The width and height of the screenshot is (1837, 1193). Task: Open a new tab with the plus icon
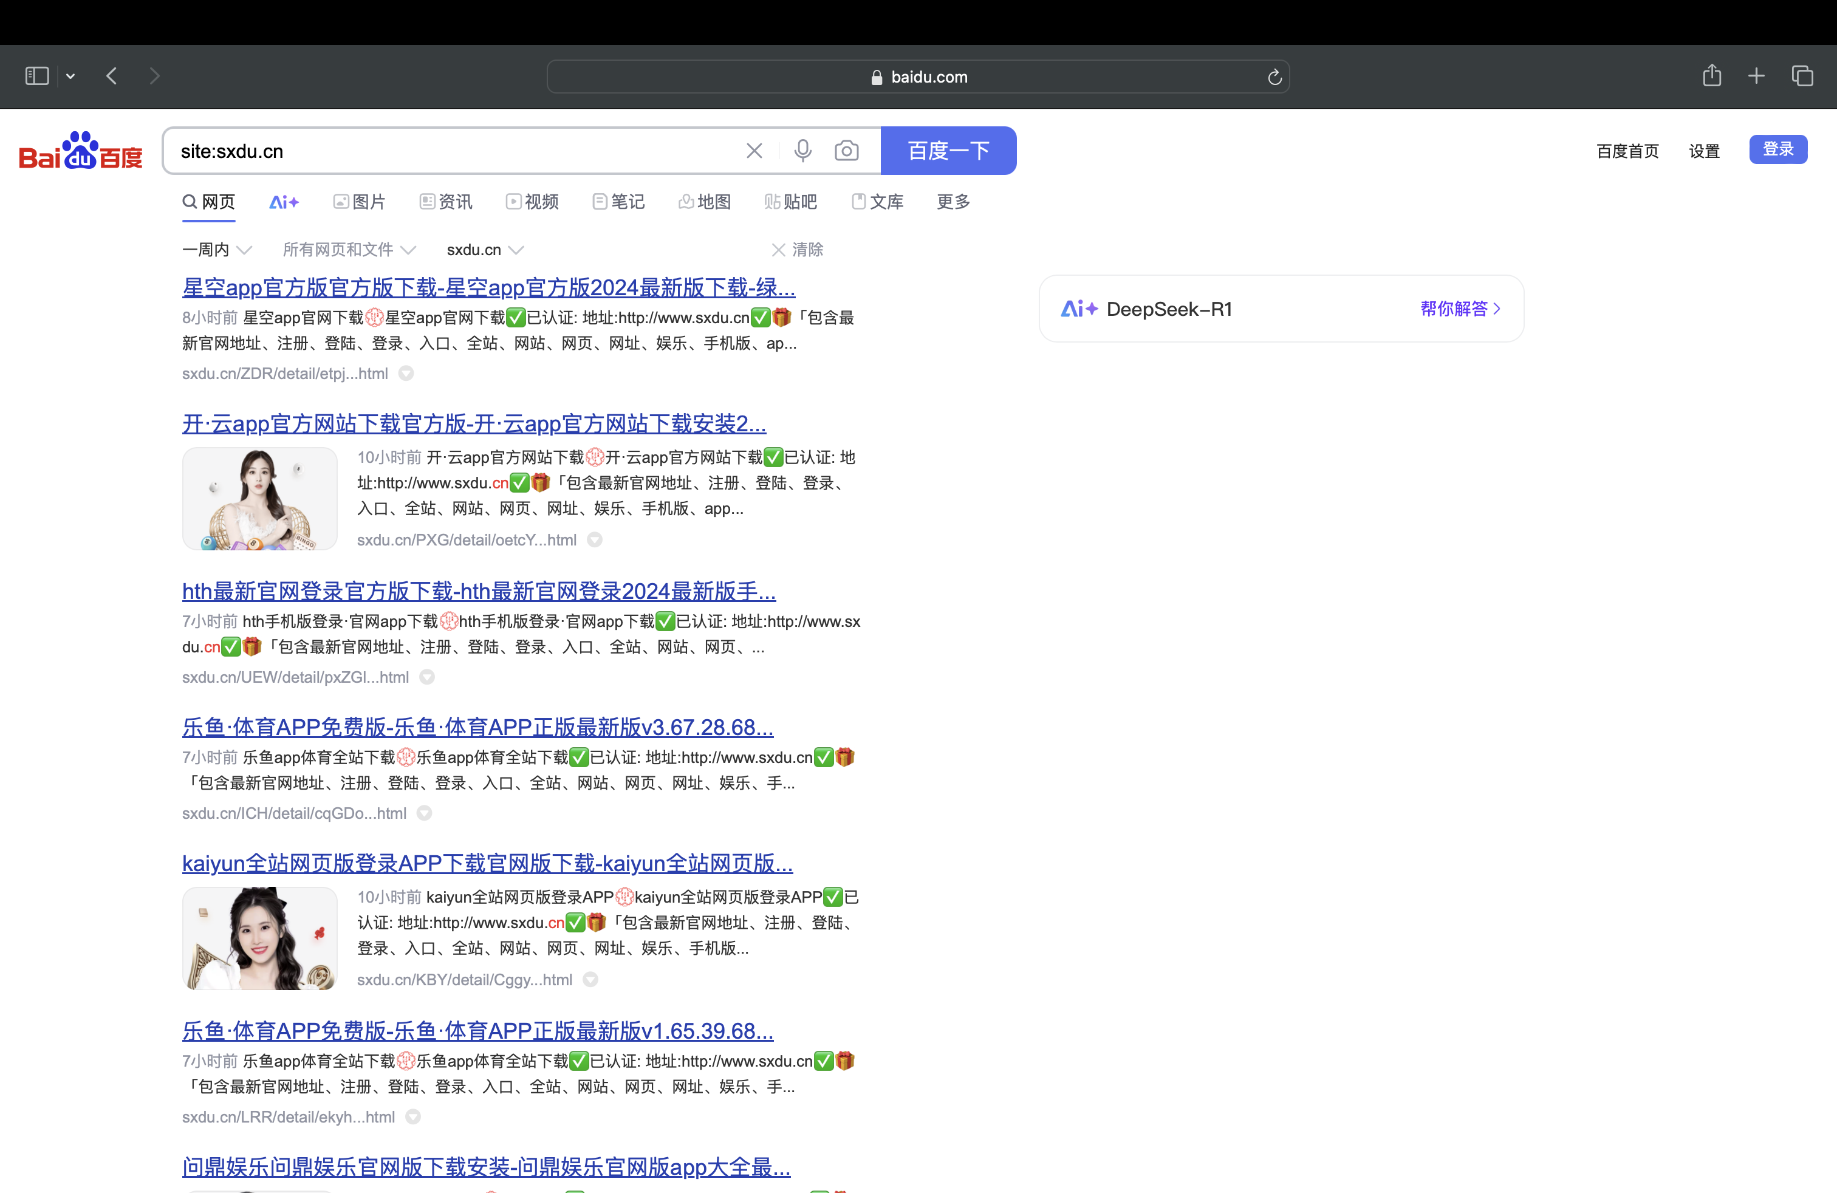coord(1757,75)
